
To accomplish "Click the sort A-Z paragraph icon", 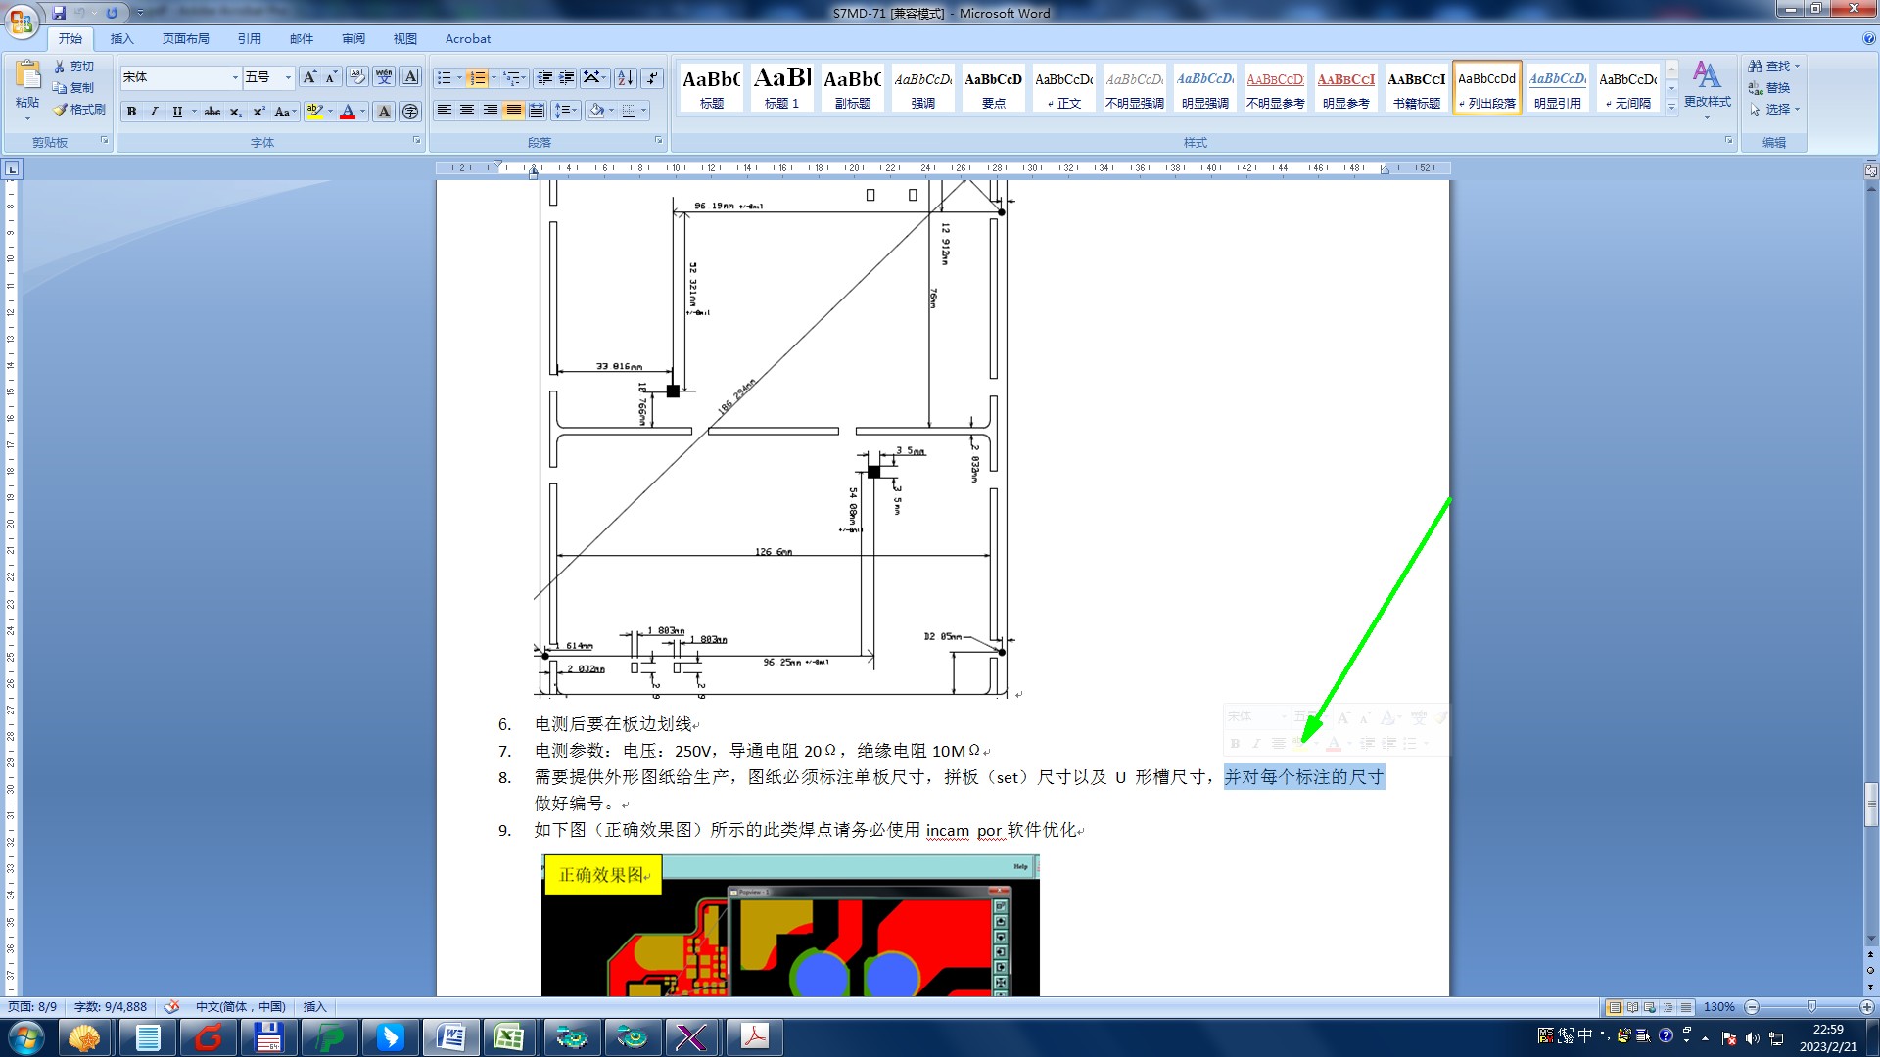I will point(626,78).
